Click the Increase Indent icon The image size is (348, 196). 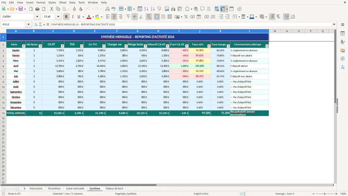point(221,17)
